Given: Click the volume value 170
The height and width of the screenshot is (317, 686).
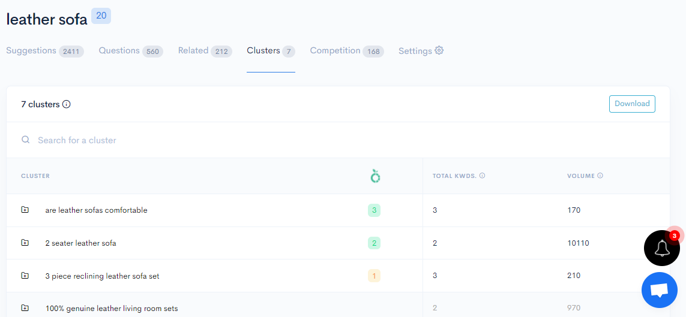Looking at the screenshot, I should (x=574, y=210).
